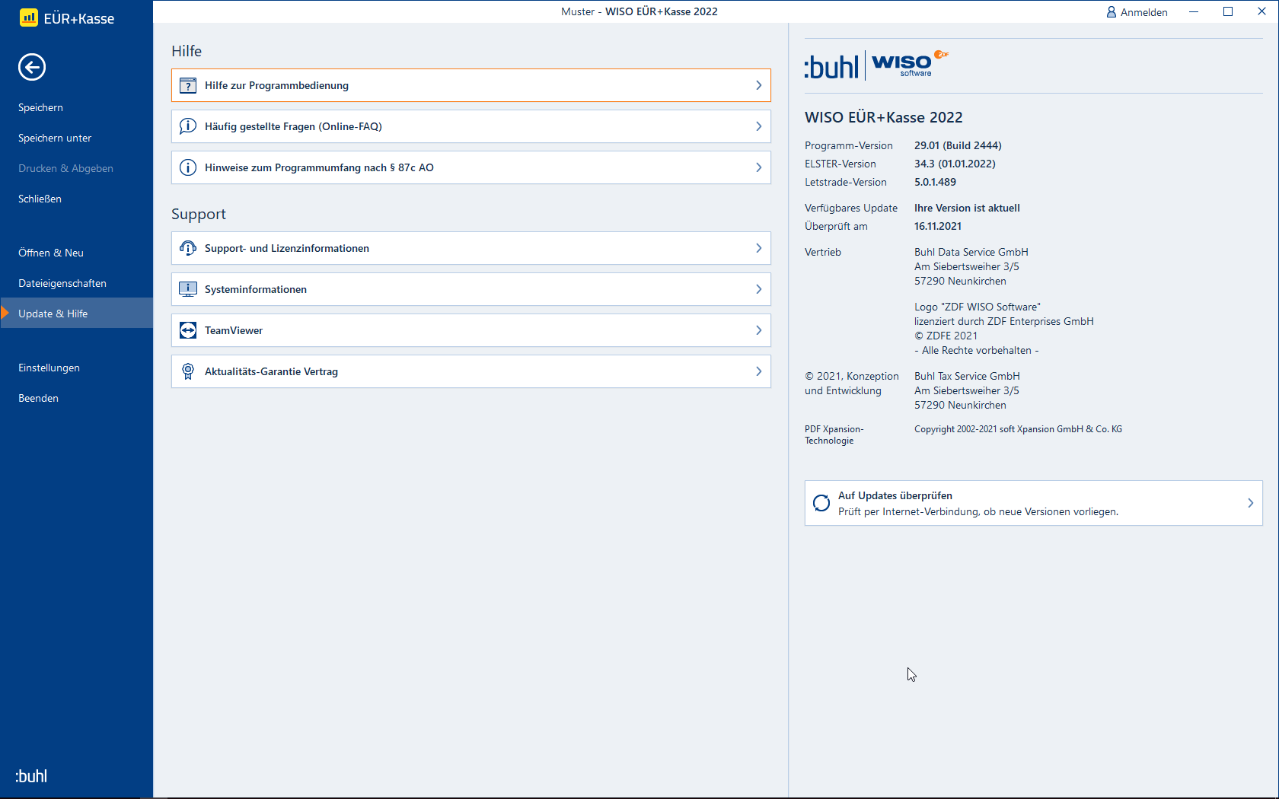Open Hilfe zur Programmbedienung

(471, 85)
